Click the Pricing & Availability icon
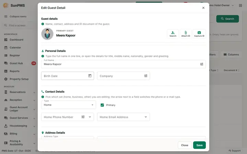The height and width of the screenshot is (154, 247). pyautogui.click(x=6, y=143)
